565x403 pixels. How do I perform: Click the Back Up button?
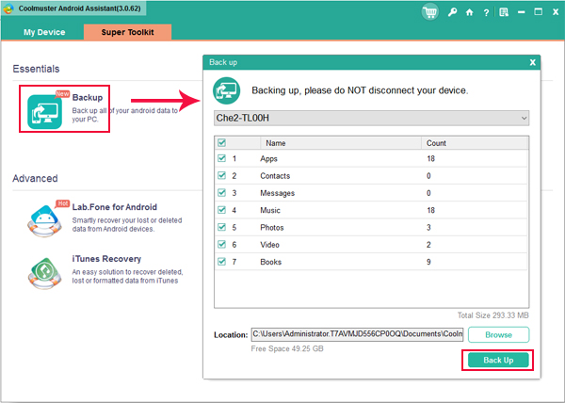(498, 360)
